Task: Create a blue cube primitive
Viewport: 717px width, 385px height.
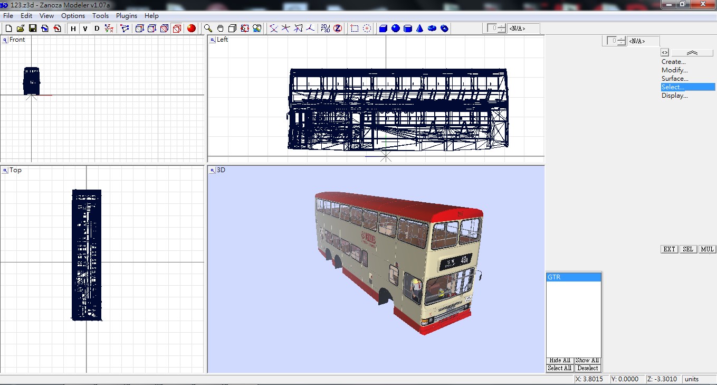Action: coord(384,29)
